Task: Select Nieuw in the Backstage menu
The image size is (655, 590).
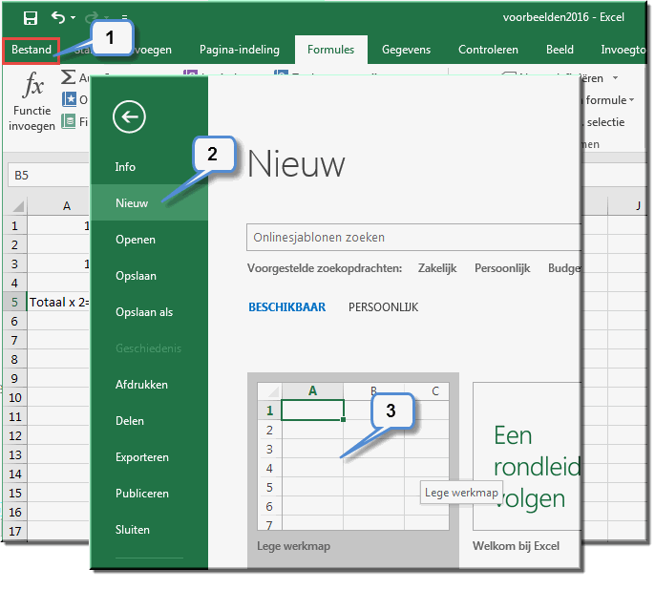Action: click(149, 203)
